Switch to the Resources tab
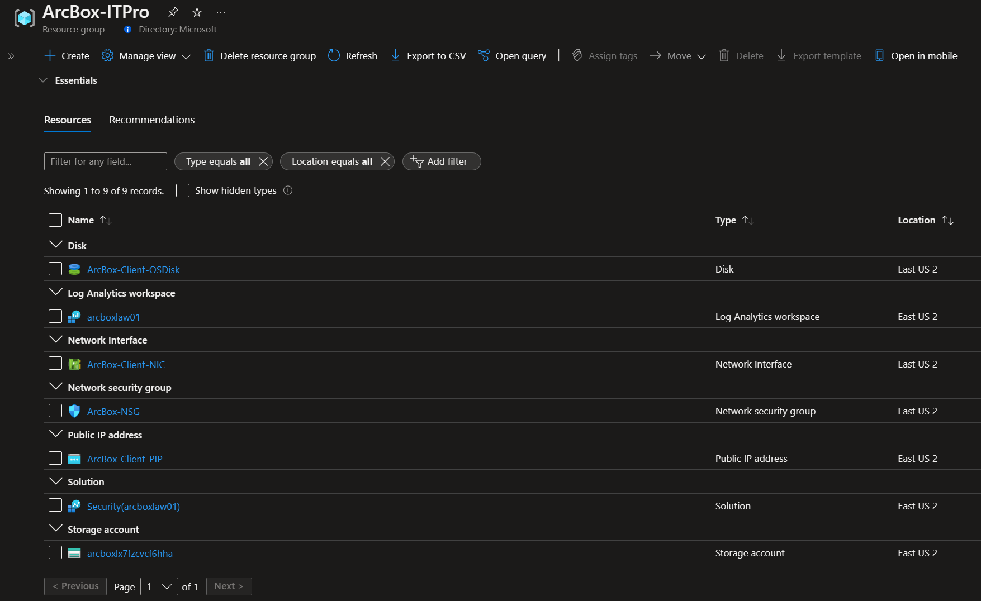The image size is (981, 601). [68, 120]
